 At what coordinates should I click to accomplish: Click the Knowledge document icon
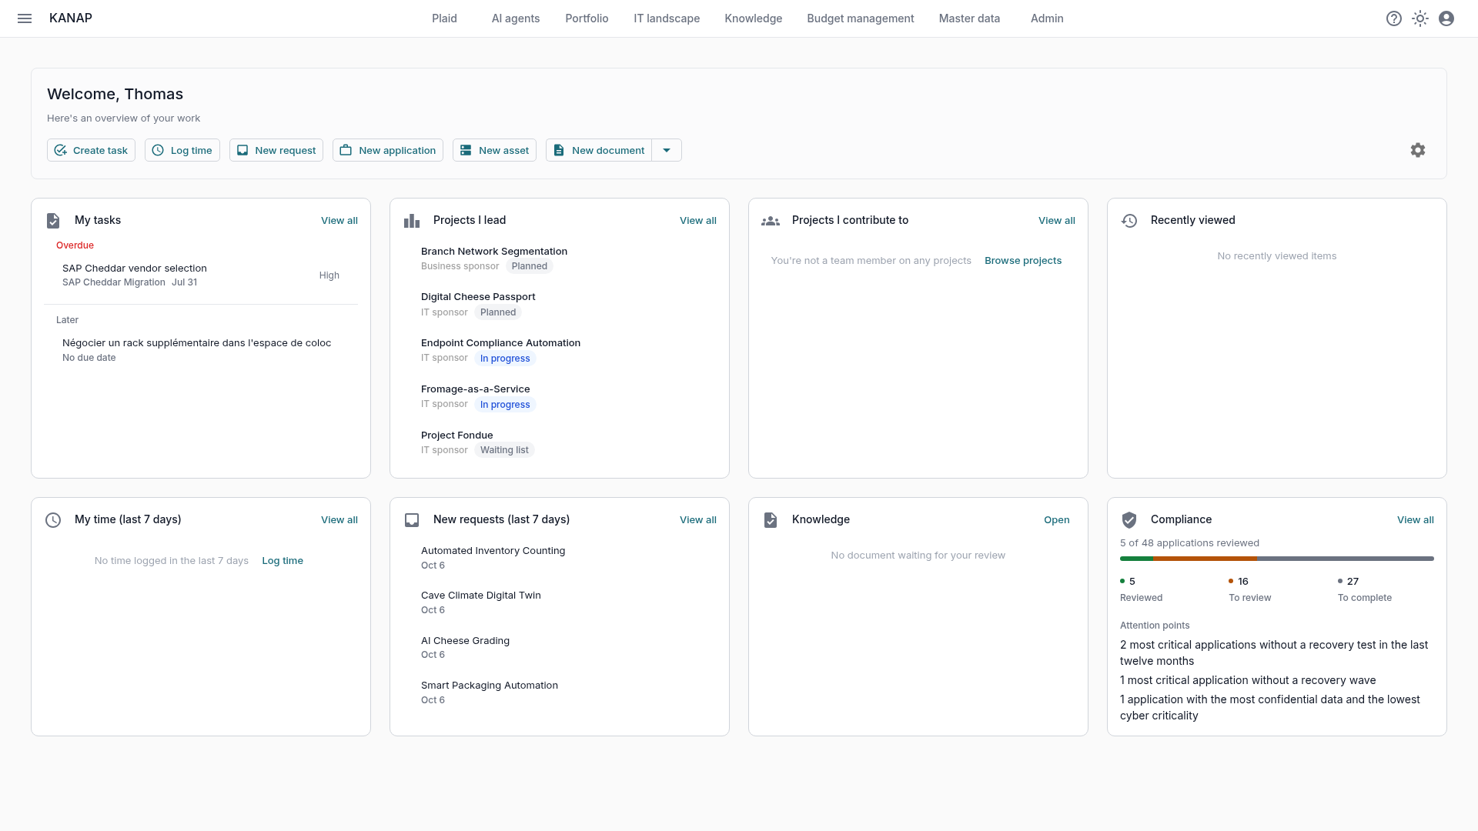771,520
